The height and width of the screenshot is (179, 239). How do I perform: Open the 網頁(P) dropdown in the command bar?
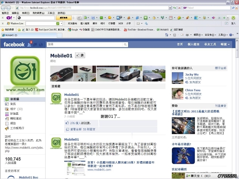(198, 35)
